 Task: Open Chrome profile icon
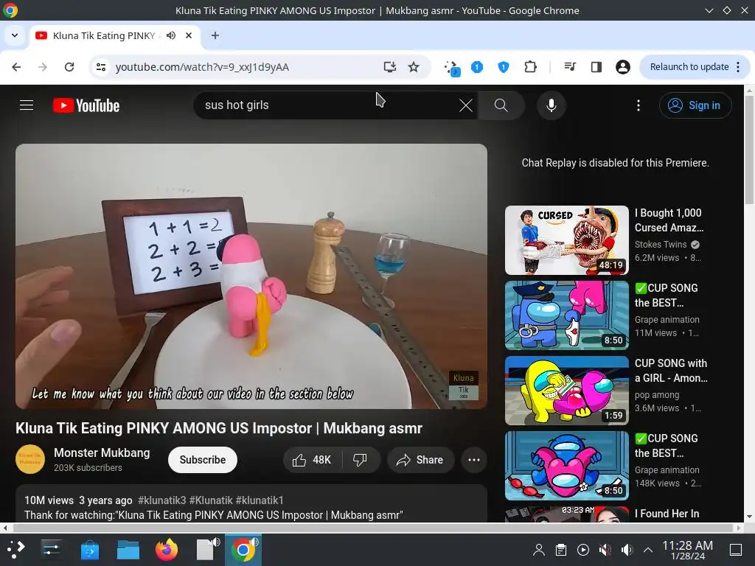click(x=622, y=67)
